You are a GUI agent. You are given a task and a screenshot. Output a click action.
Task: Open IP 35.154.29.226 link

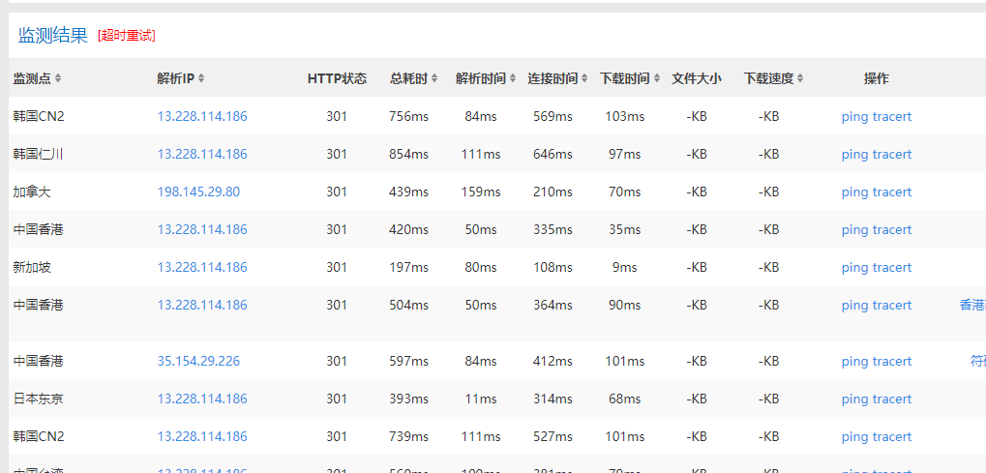pos(198,361)
